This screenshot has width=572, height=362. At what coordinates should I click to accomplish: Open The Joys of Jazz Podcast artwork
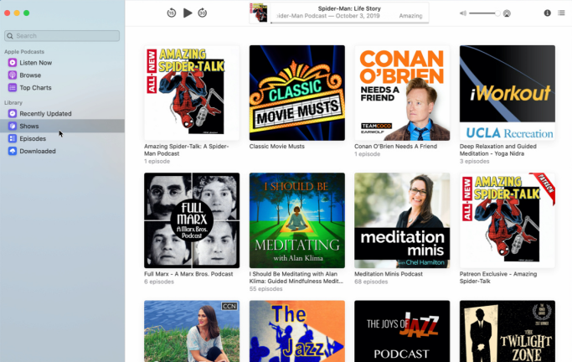[402, 331]
